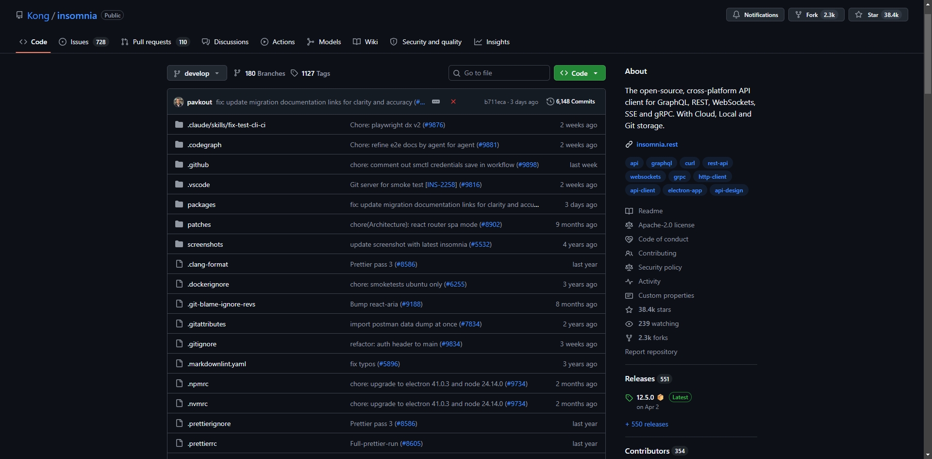This screenshot has height=459, width=932.
Task: Click the .npmrc file icon
Action: [x=179, y=384]
